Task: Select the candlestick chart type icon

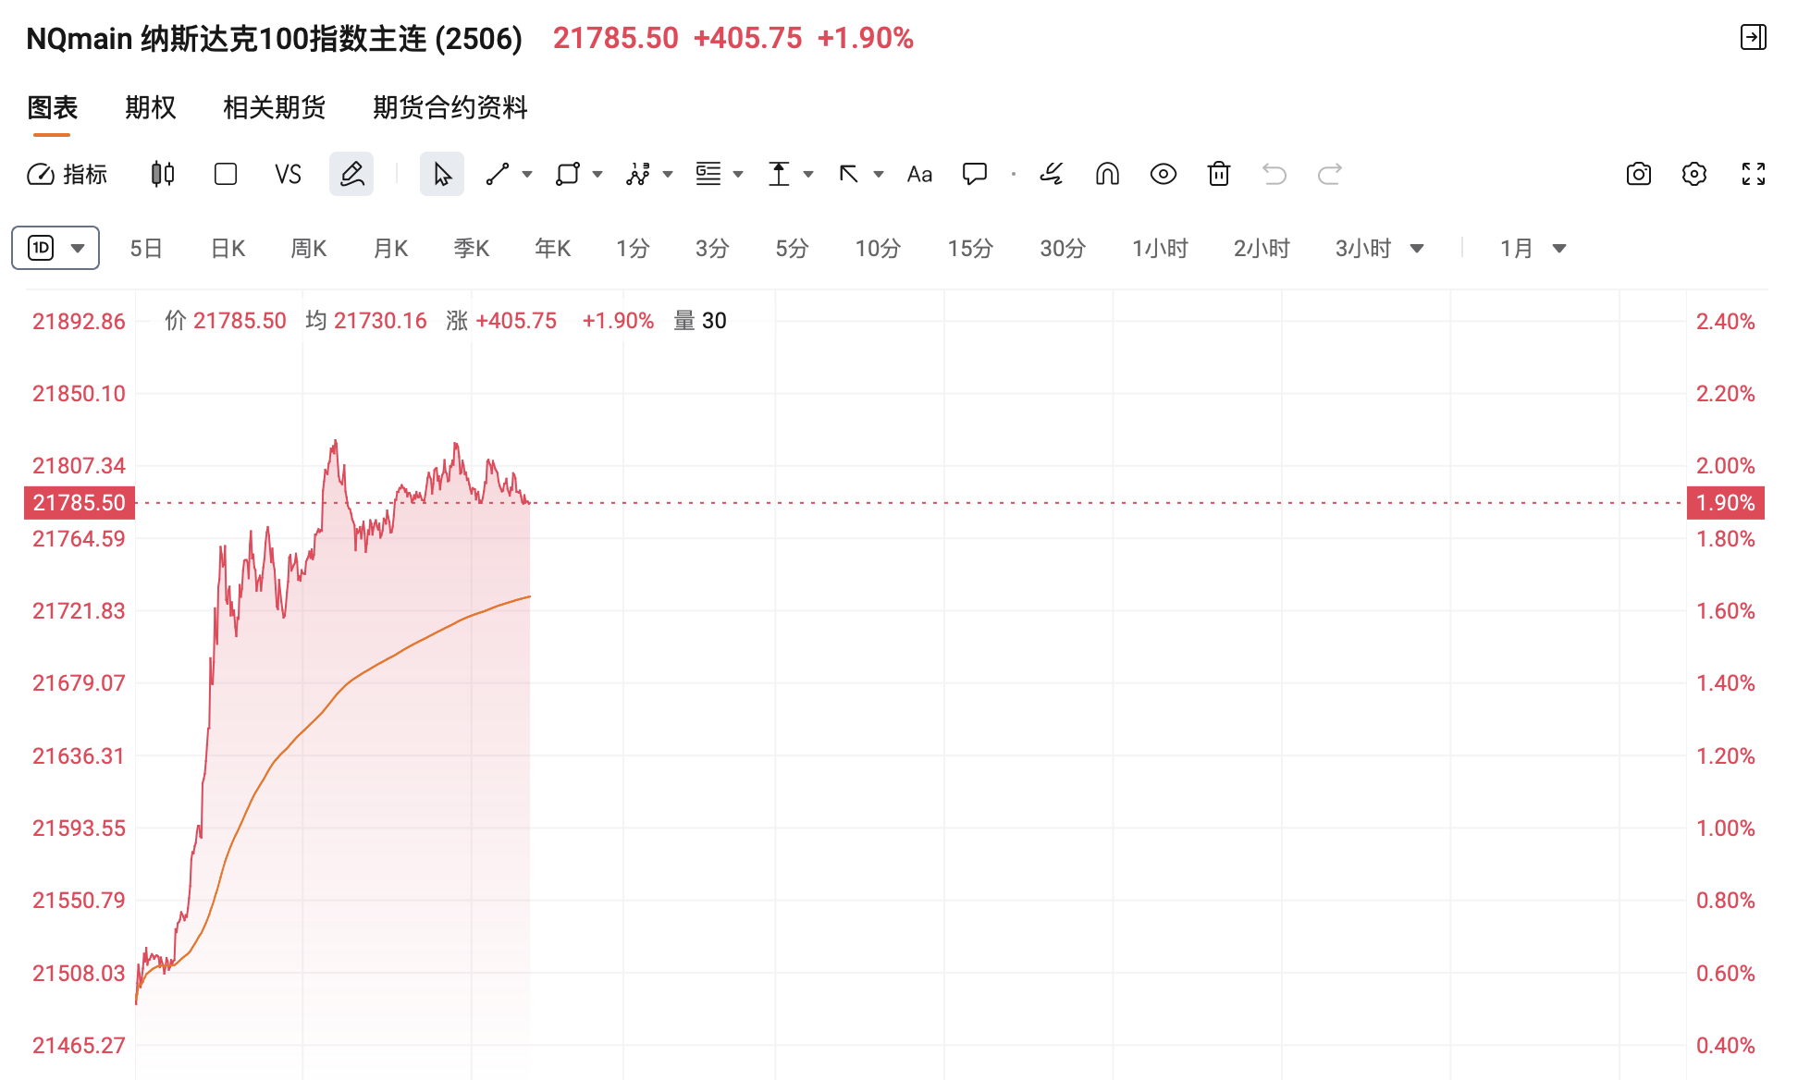Action: click(163, 174)
